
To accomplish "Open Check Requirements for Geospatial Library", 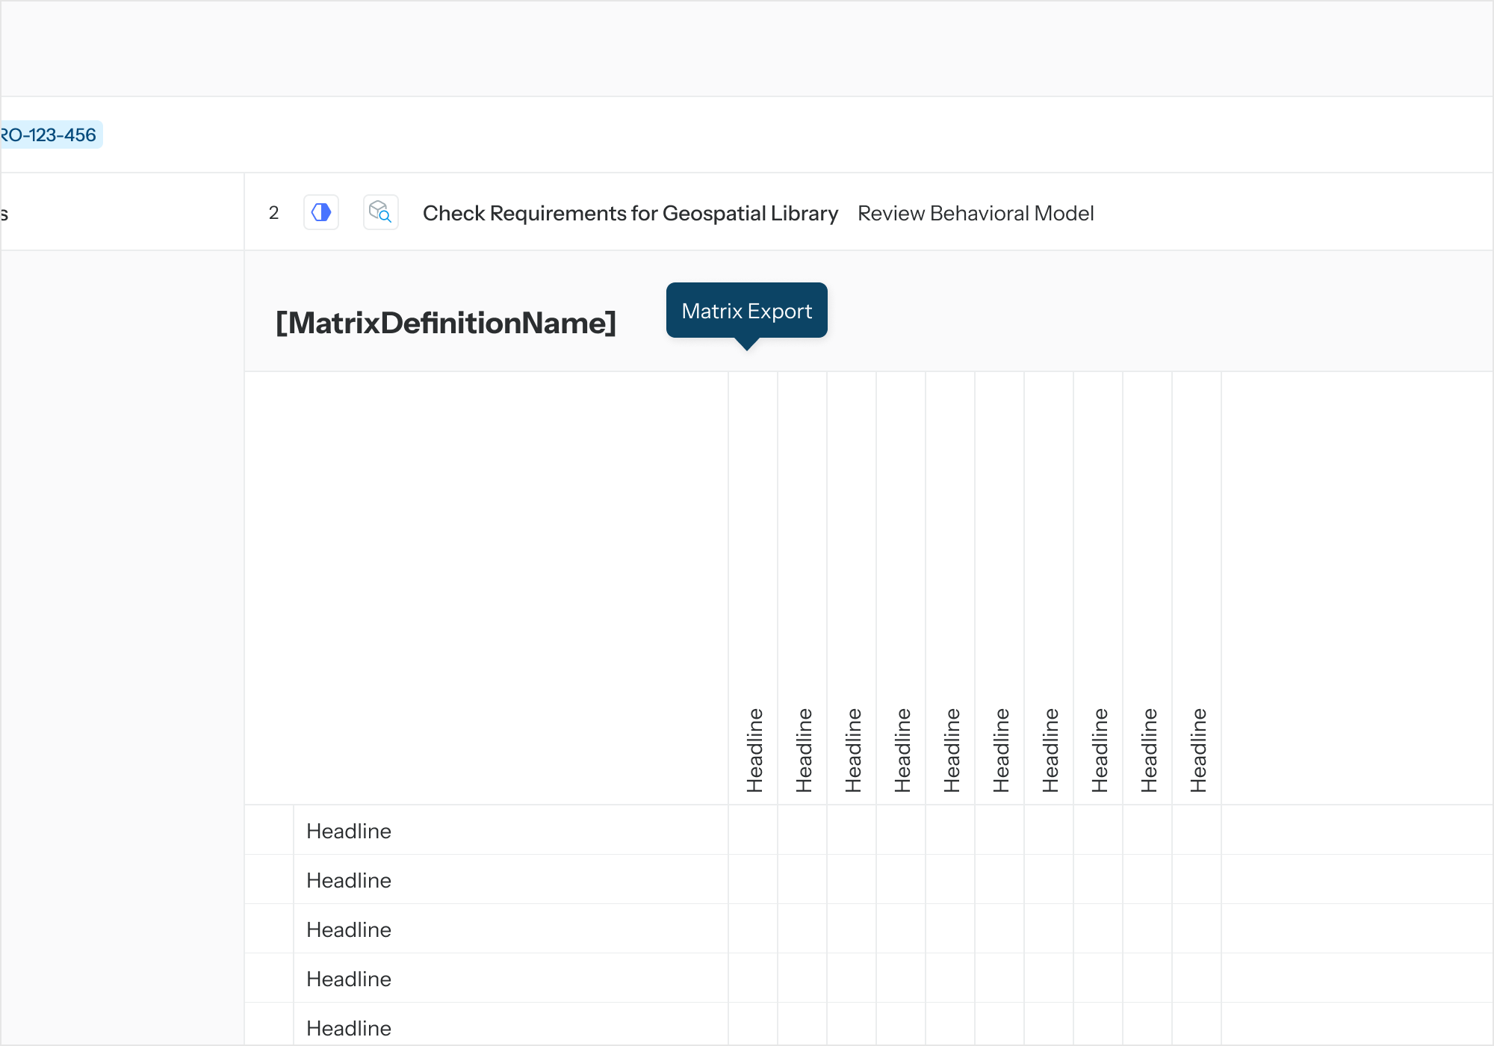I will (630, 214).
